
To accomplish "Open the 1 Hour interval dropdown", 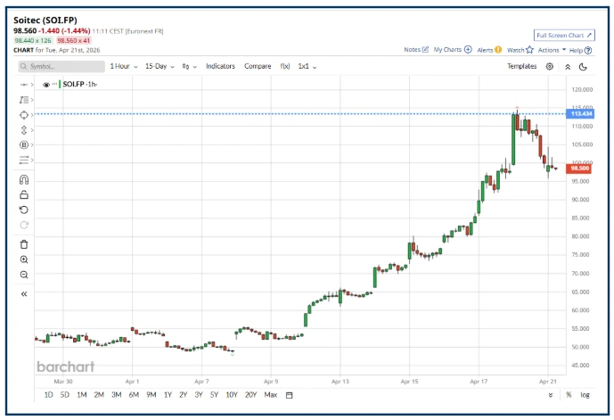I will 124,67.
